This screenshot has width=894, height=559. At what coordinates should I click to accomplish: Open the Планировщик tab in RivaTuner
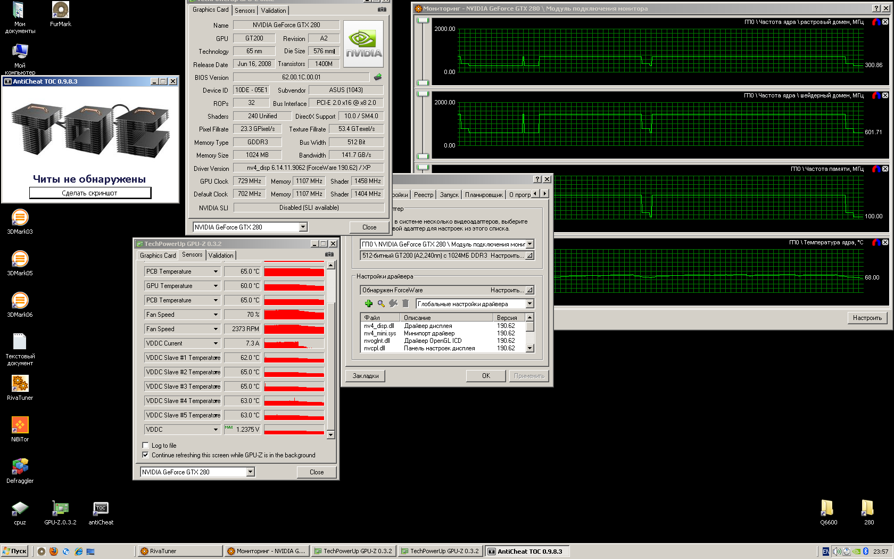pos(483,195)
